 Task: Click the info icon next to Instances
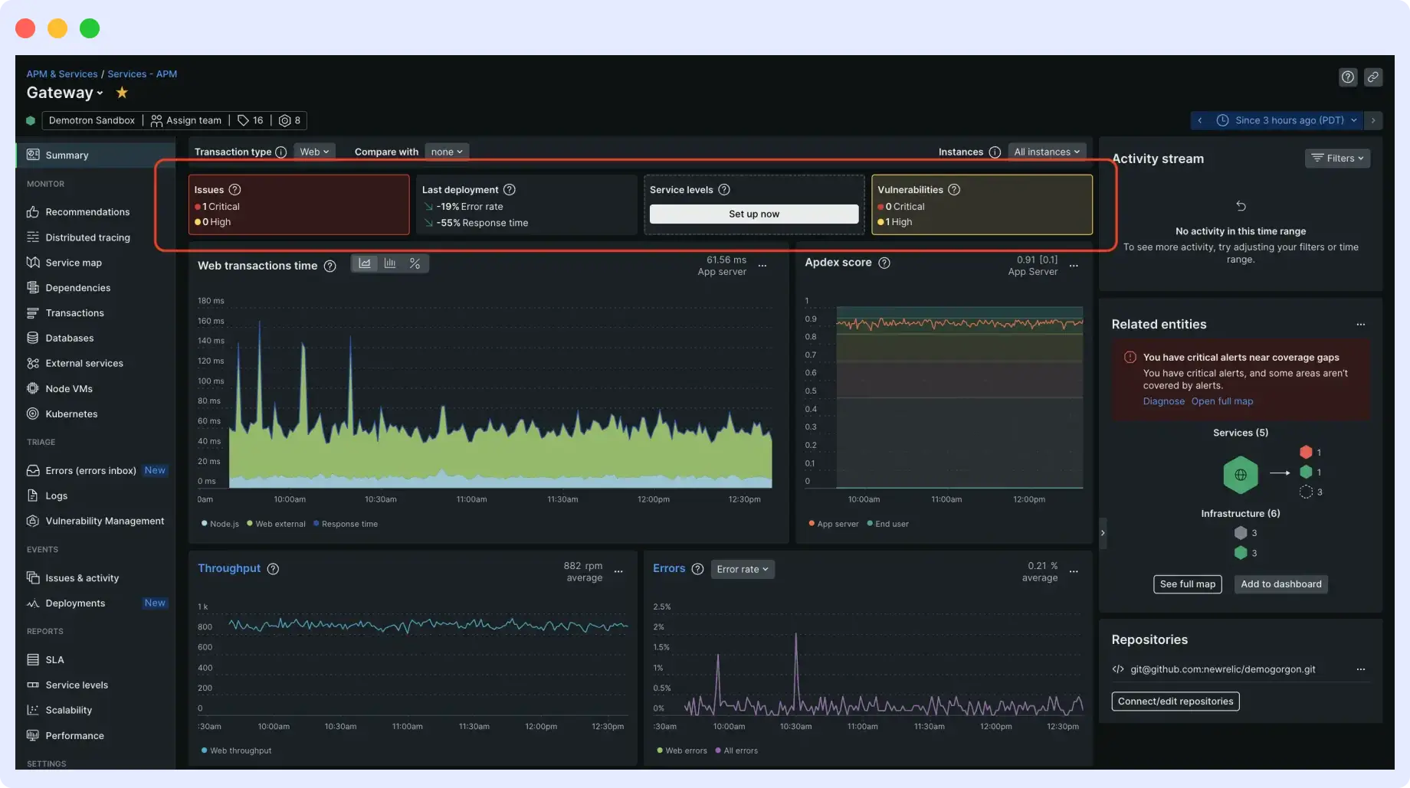pos(995,152)
